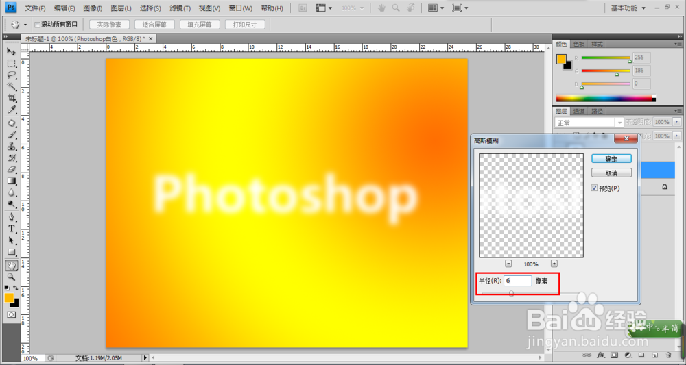The width and height of the screenshot is (686, 365).
Task: Toggle the Preview checkbox in Gaussian Blur
Action: pyautogui.click(x=593, y=188)
